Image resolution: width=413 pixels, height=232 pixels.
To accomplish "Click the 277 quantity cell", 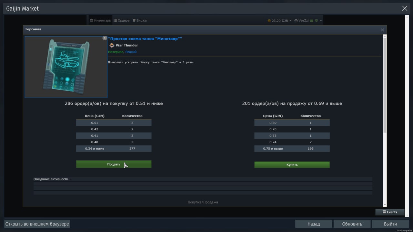I will coord(132,148).
